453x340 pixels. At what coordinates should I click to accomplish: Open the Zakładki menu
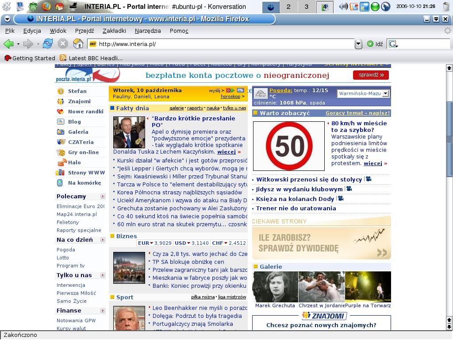(x=114, y=31)
